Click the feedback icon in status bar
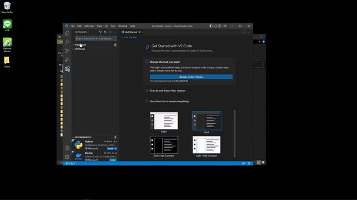This screenshot has width=357, height=200. [x=243, y=163]
